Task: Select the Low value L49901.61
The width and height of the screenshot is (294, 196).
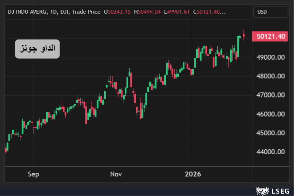Action: pos(177,12)
